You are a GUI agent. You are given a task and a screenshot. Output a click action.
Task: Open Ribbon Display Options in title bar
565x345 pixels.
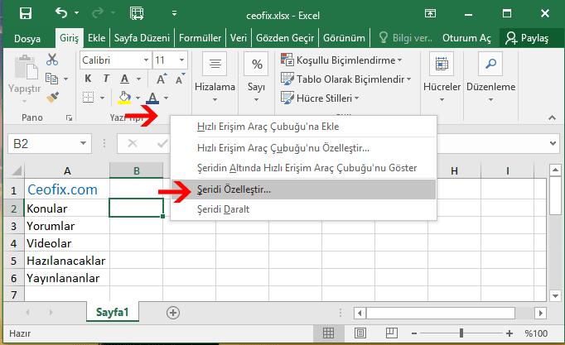430,14
